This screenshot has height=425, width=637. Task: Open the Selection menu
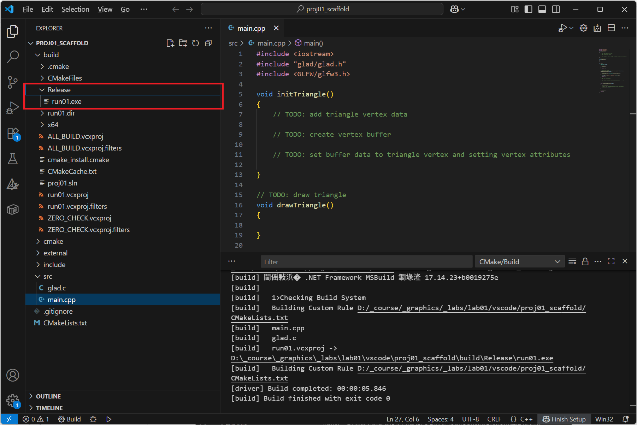click(75, 9)
